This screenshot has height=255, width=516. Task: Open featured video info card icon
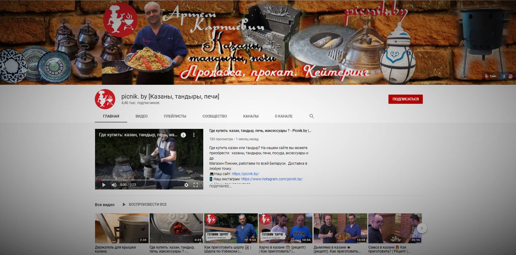183,135
